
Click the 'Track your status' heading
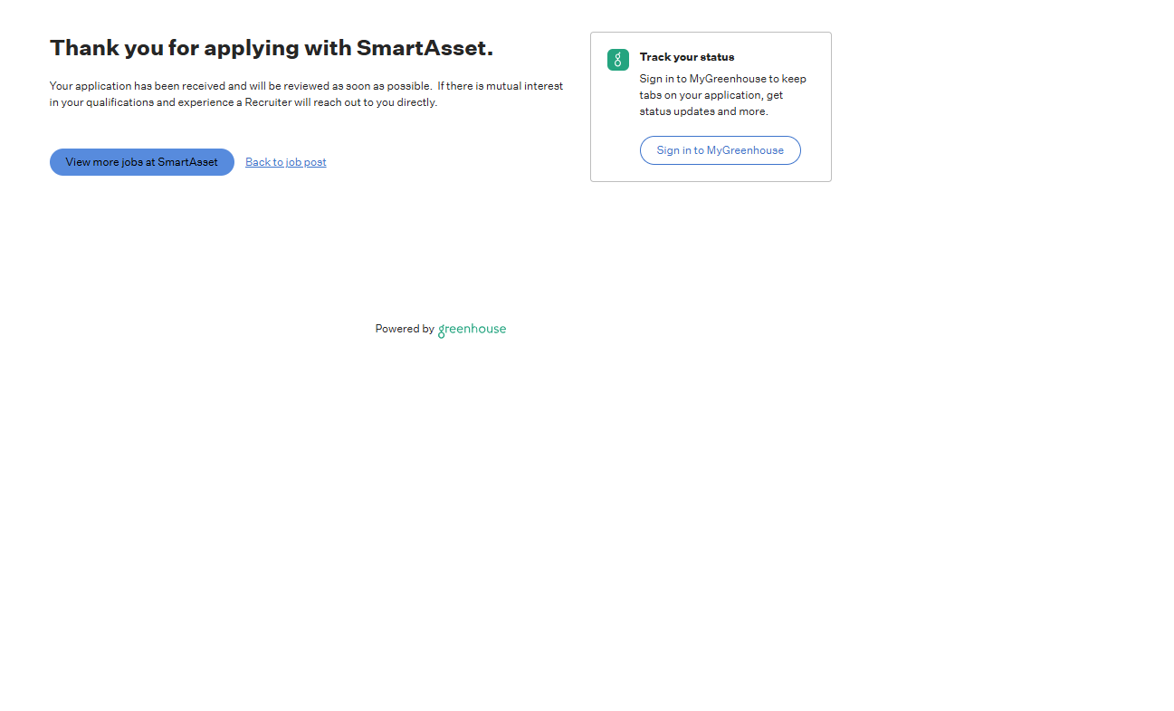[x=686, y=57]
